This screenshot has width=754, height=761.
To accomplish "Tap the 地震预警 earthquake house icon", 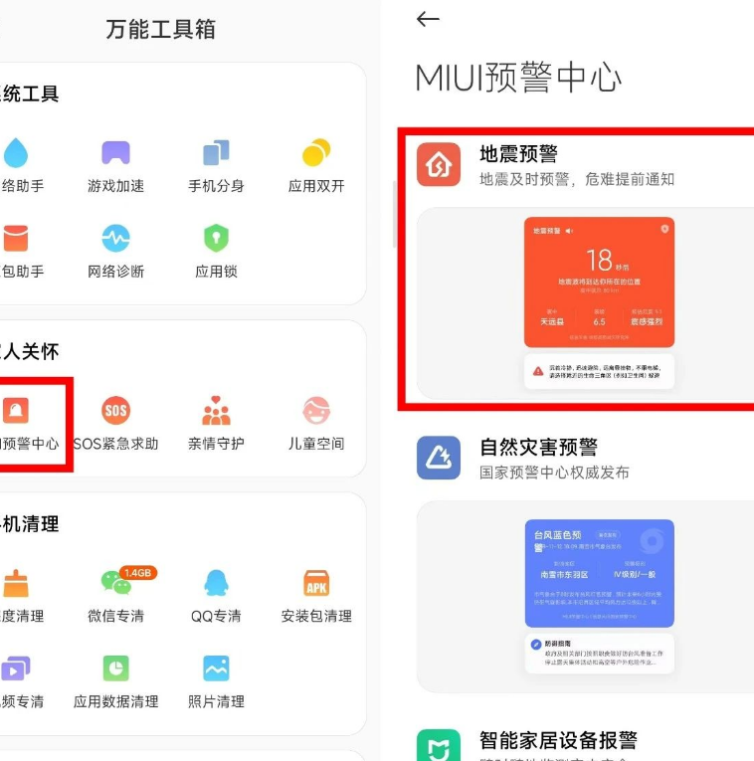I will coord(438,164).
